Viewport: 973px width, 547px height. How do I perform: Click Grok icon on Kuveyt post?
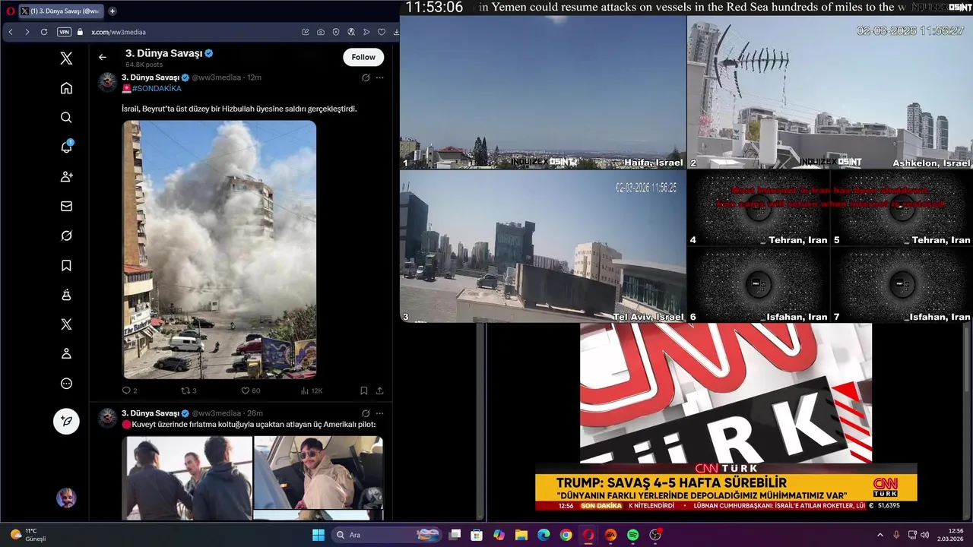coord(366,413)
